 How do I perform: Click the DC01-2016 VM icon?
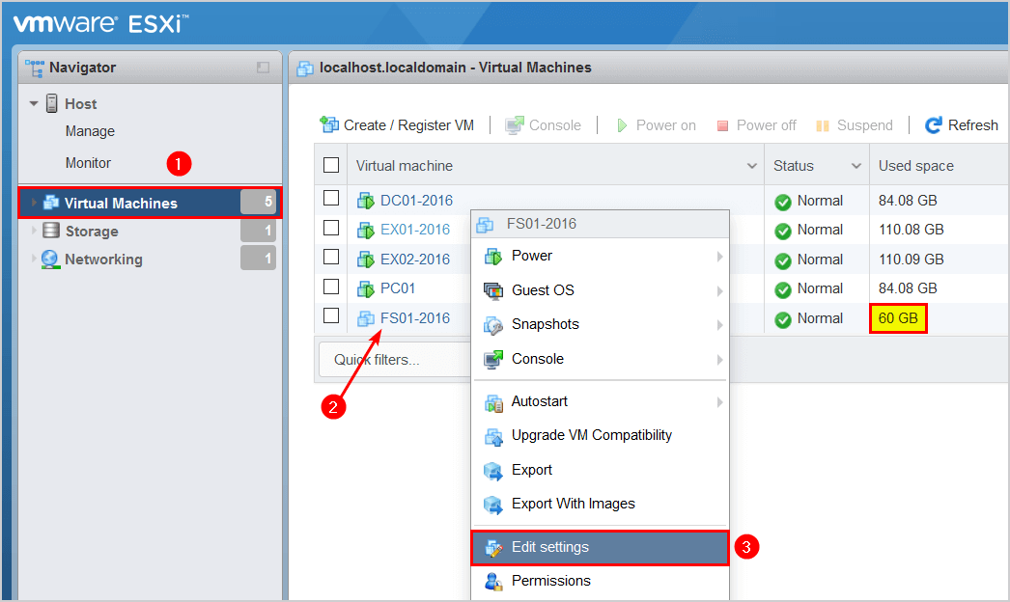366,201
